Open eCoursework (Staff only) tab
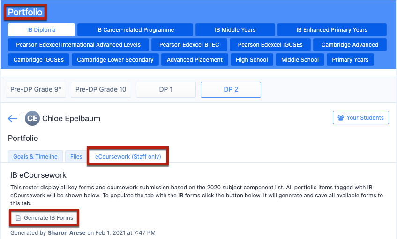Image resolution: width=397 pixels, height=239 pixels. click(x=128, y=157)
